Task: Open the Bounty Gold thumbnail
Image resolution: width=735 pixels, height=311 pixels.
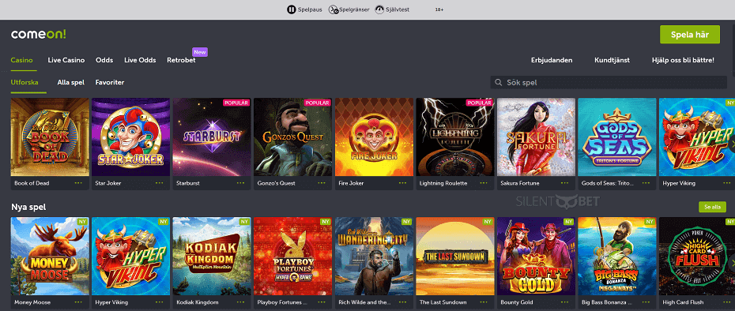Action: (537, 256)
